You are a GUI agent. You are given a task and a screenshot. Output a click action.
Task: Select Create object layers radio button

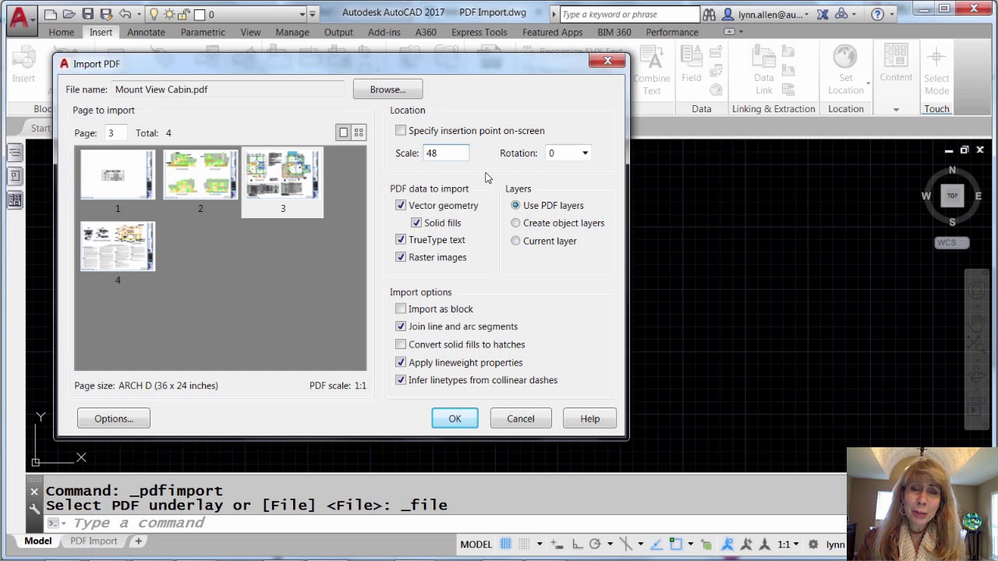tap(515, 223)
